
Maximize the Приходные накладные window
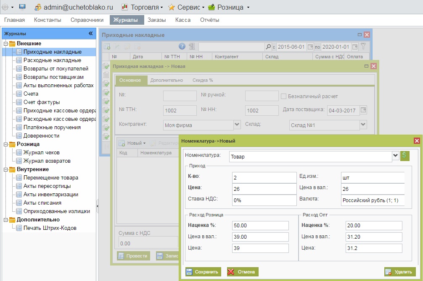point(360,34)
